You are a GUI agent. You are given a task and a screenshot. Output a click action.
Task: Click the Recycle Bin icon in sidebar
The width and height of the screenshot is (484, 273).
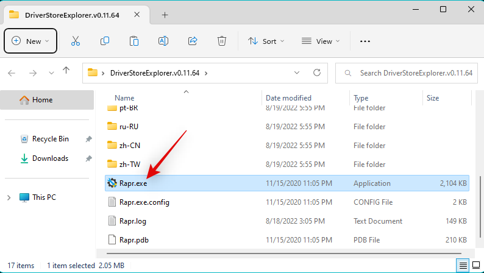[x=24, y=139]
